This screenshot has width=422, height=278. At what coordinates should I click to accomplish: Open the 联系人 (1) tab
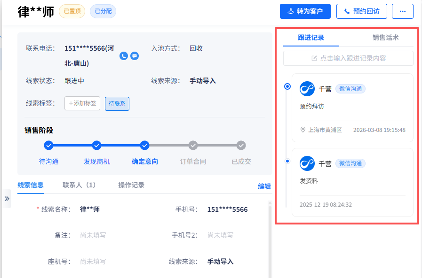[80, 185]
